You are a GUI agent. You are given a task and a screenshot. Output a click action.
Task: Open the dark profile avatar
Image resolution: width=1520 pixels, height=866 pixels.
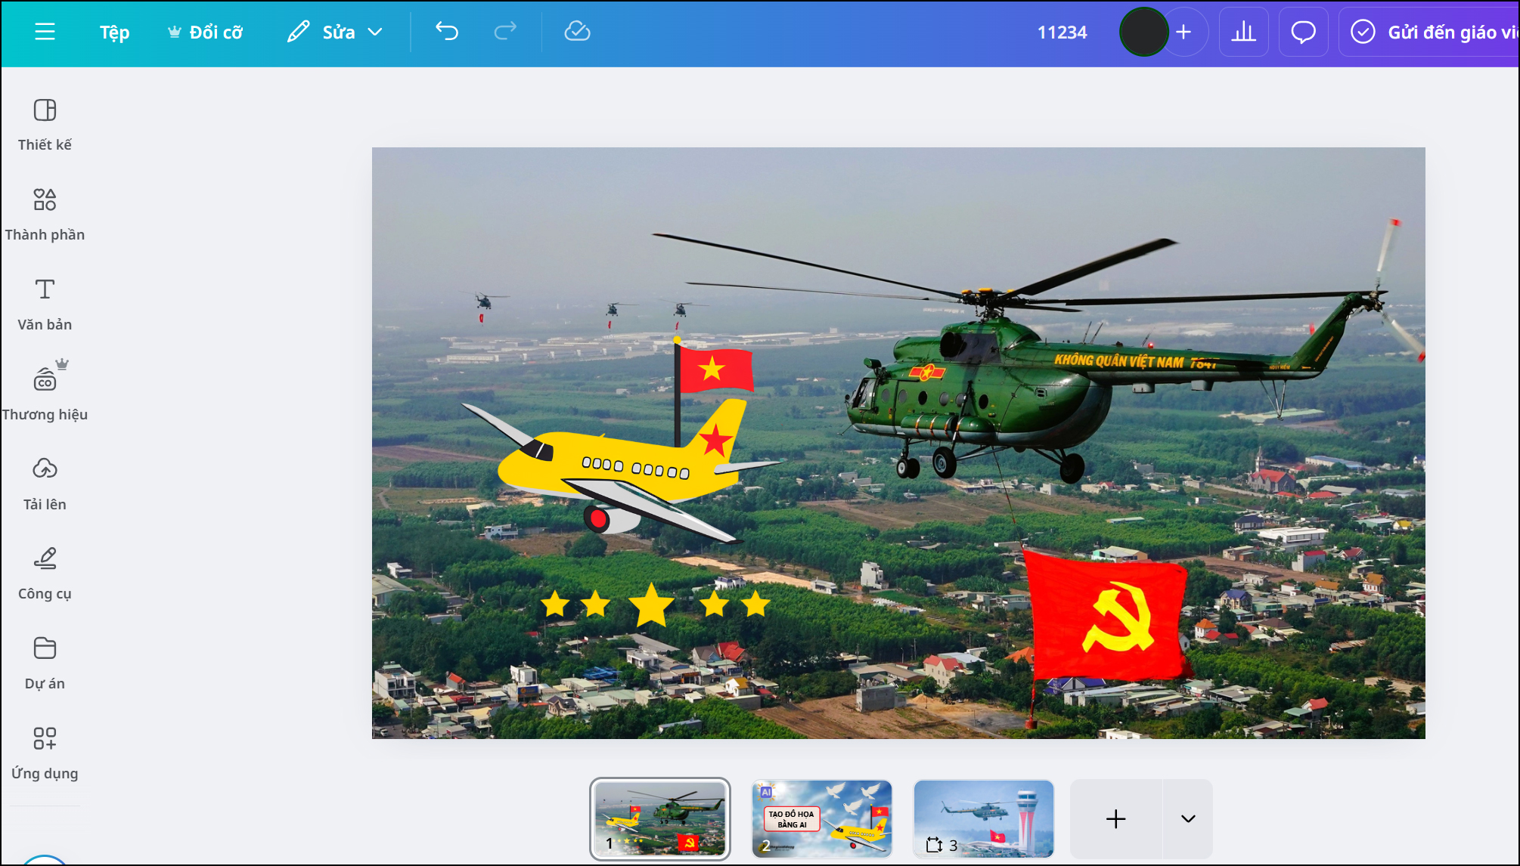(x=1143, y=32)
